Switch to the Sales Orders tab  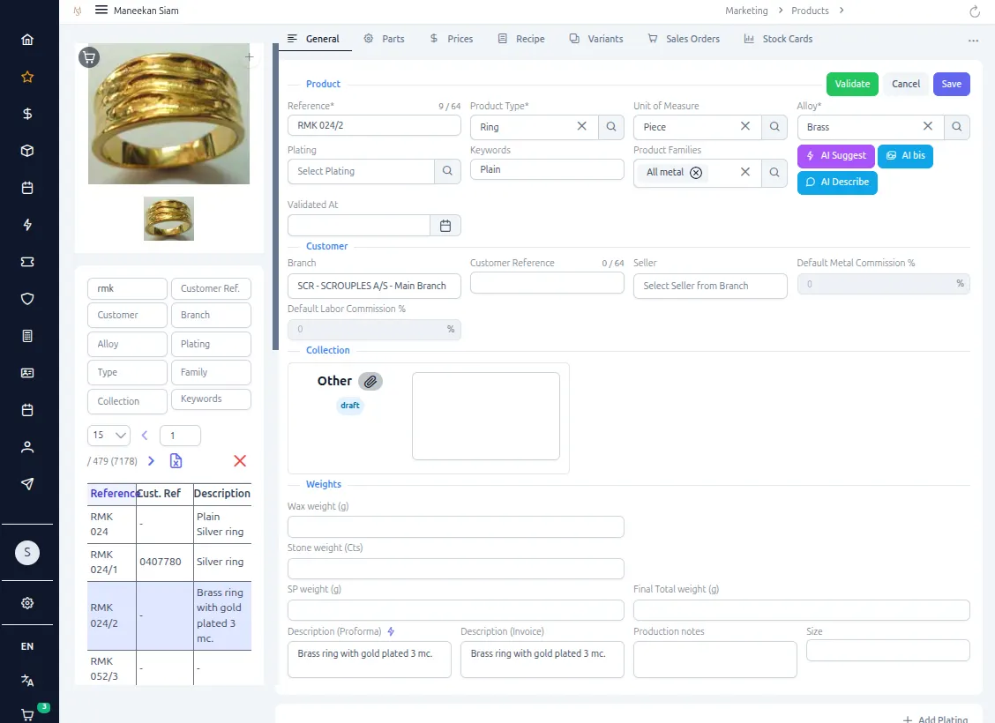[684, 39]
